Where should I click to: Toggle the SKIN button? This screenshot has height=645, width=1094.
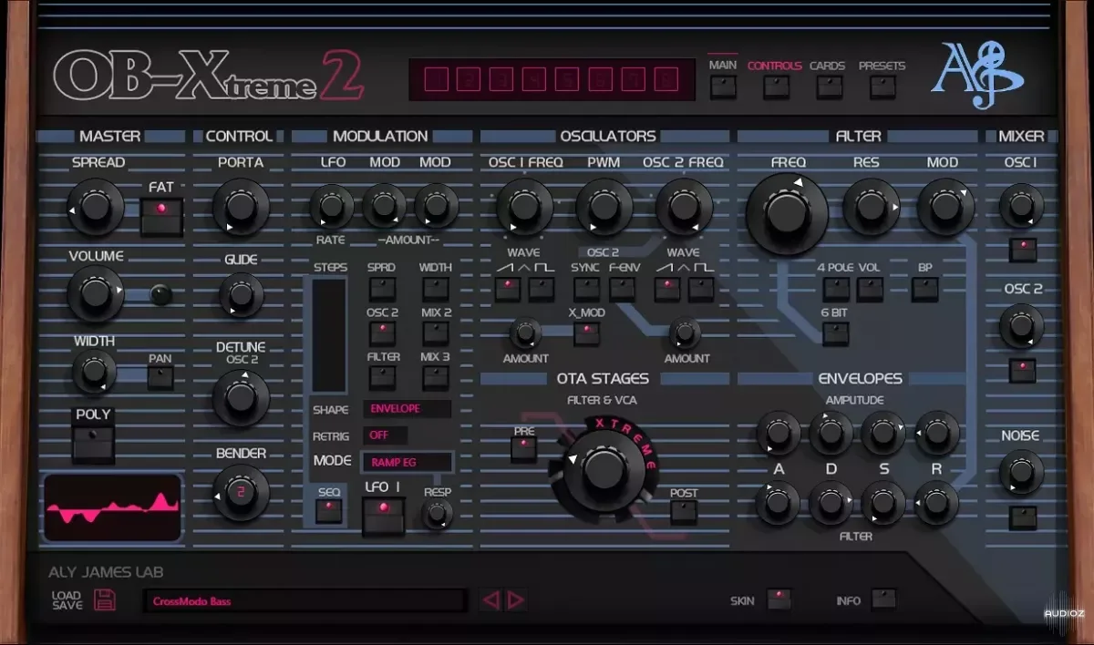click(x=779, y=599)
